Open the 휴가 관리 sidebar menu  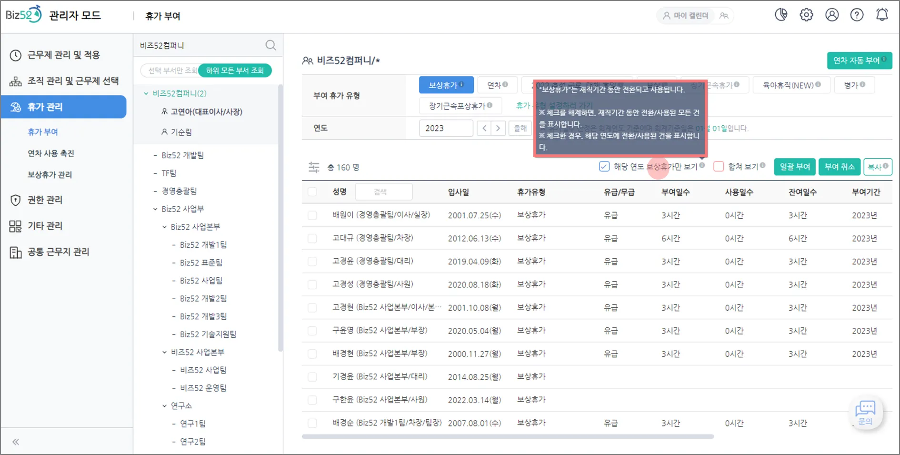coord(64,107)
